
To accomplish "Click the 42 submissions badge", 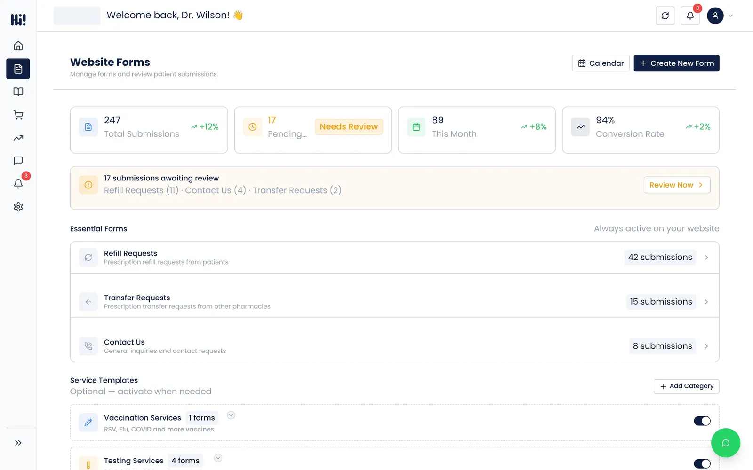I will (660, 258).
